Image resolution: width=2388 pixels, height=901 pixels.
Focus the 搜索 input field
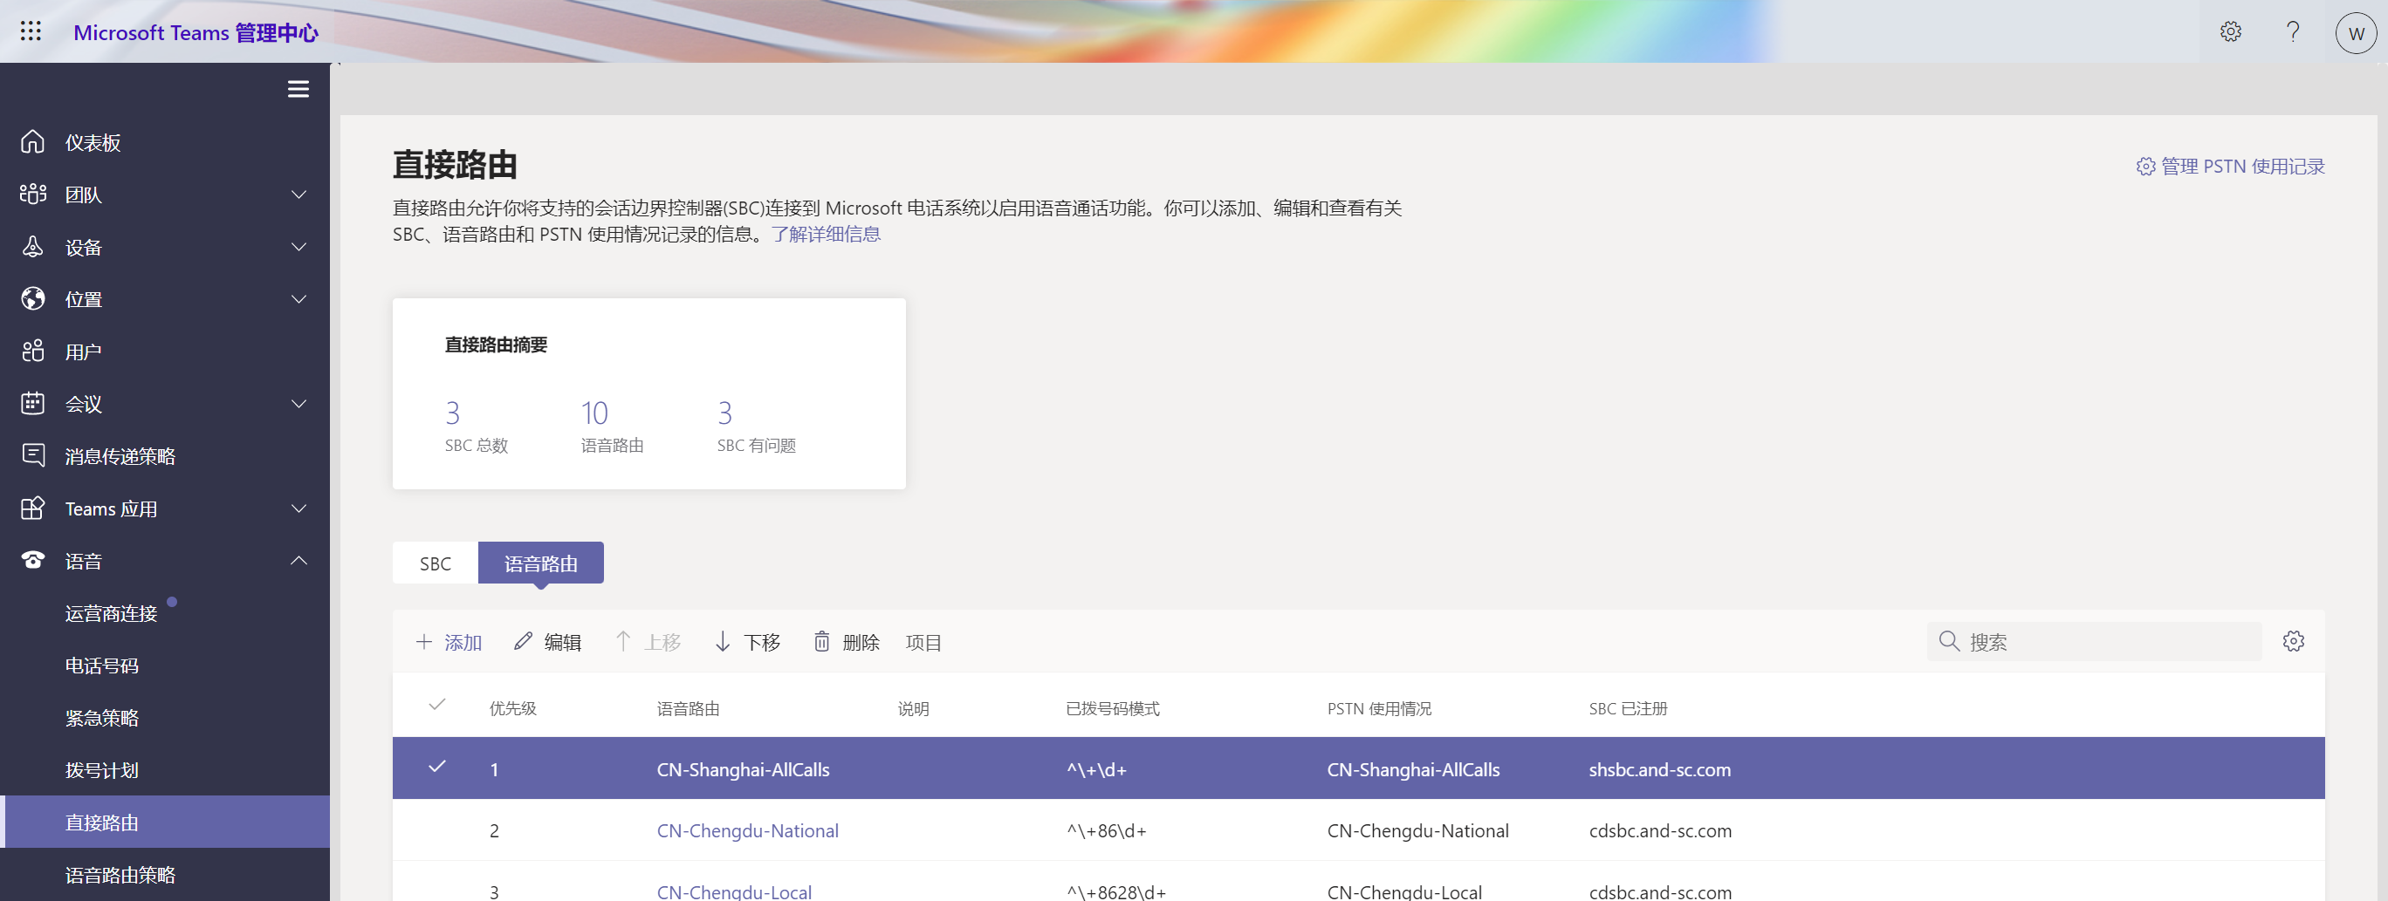click(2095, 642)
